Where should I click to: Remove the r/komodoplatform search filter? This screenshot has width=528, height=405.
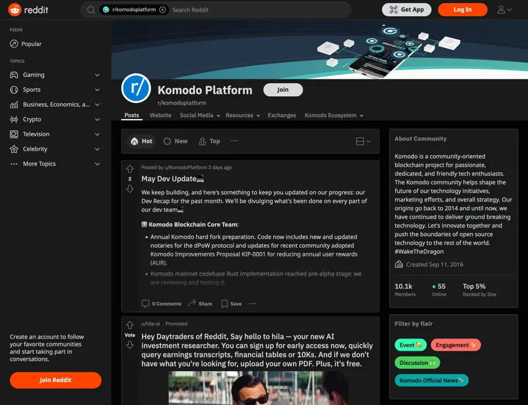[162, 10]
